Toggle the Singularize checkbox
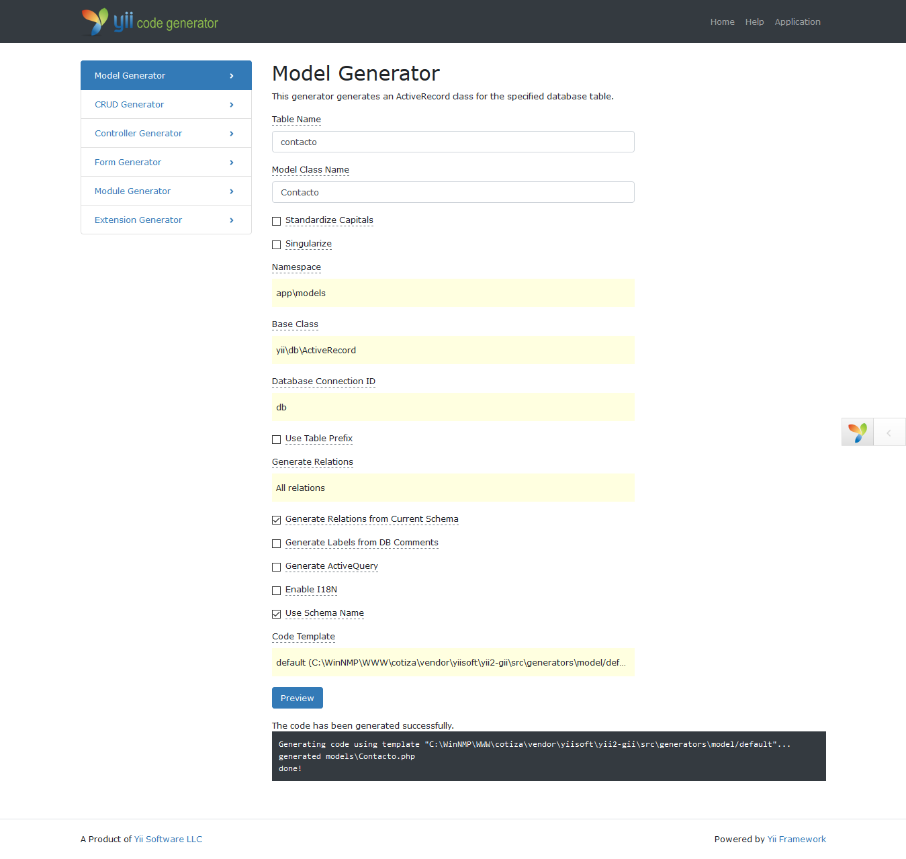 [x=276, y=244]
